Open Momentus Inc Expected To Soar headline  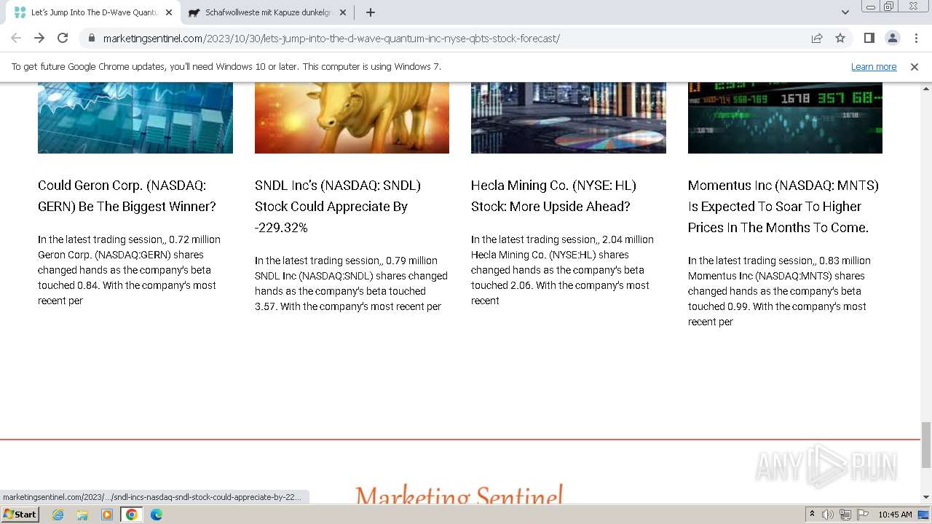[x=783, y=207]
